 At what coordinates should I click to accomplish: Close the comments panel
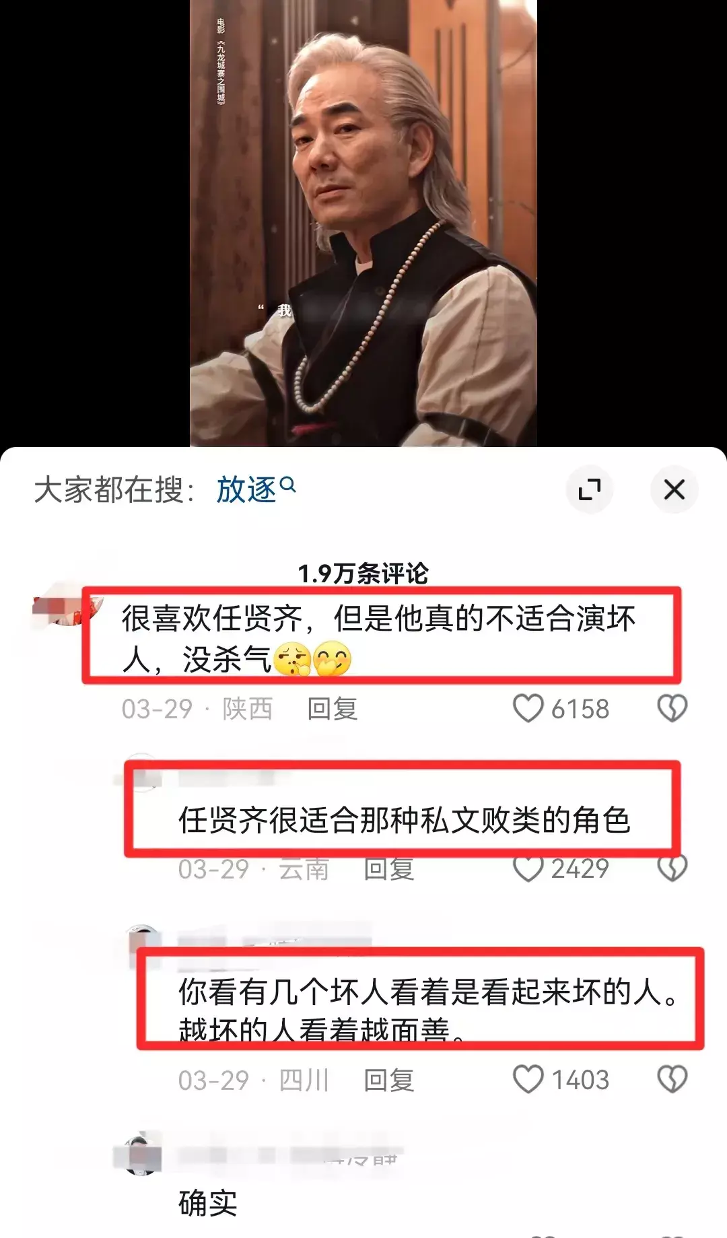[674, 489]
